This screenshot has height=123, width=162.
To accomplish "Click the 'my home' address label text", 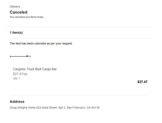I will coord(29,108).
